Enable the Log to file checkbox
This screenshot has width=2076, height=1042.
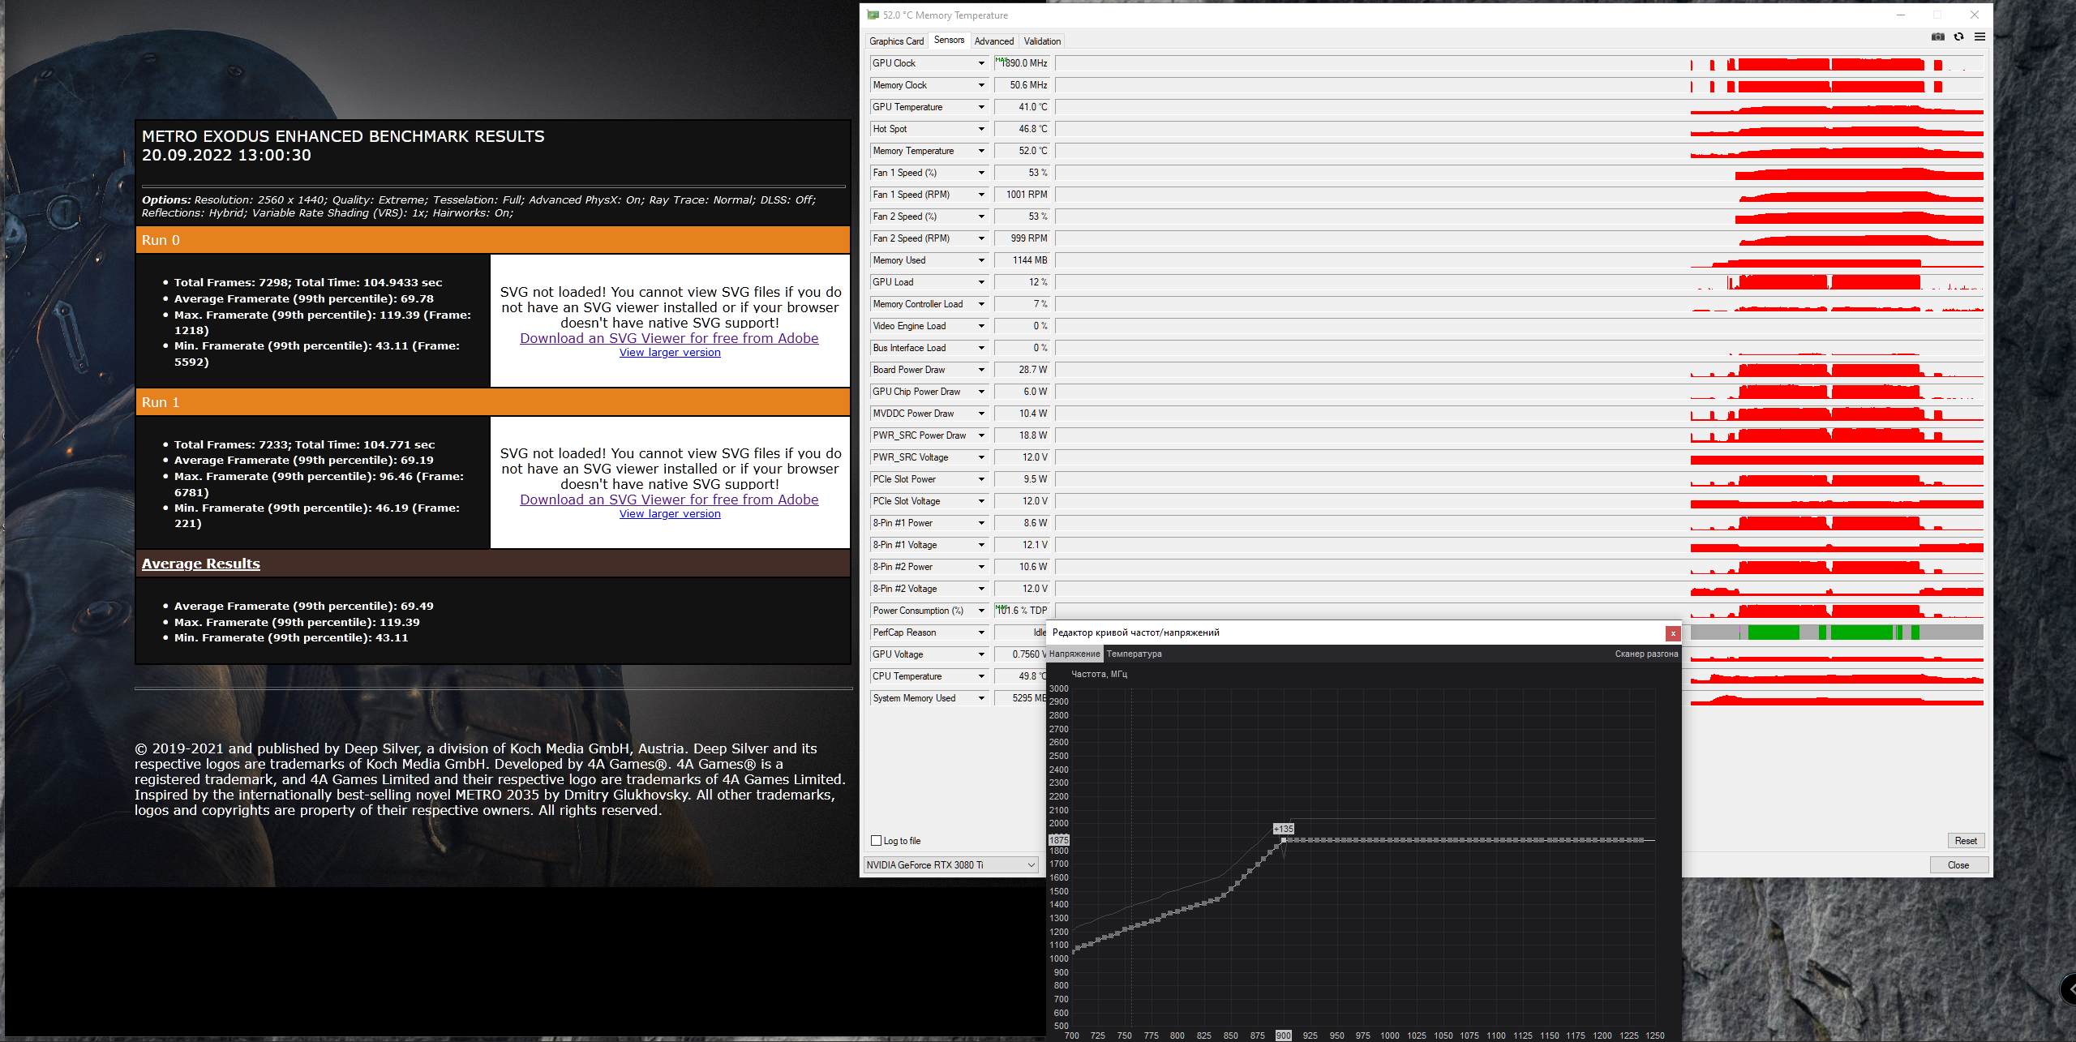coord(876,841)
